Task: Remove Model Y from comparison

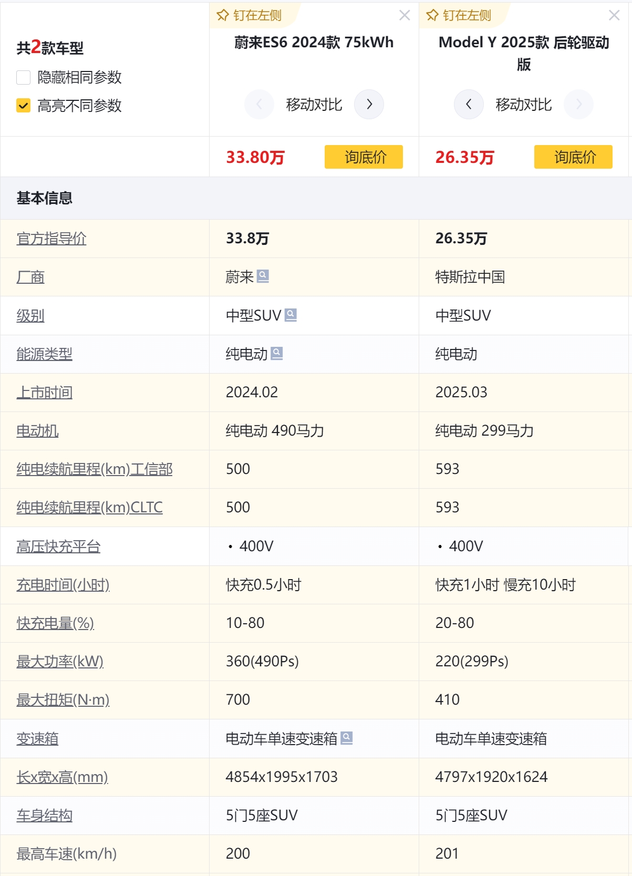Action: tap(614, 15)
